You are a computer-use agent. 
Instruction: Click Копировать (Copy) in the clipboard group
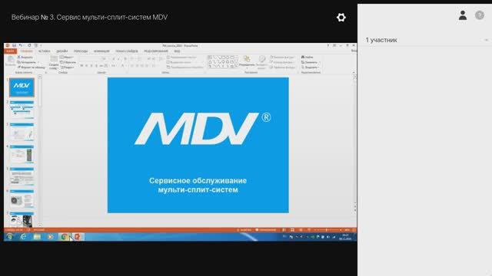tap(27, 62)
